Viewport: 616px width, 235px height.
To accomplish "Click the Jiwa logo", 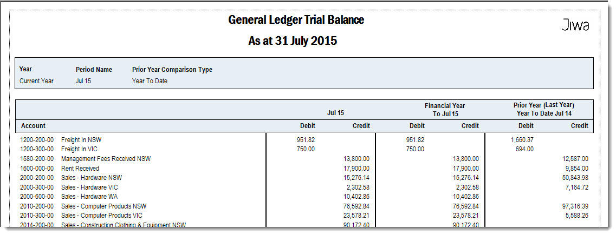I will click(575, 25).
